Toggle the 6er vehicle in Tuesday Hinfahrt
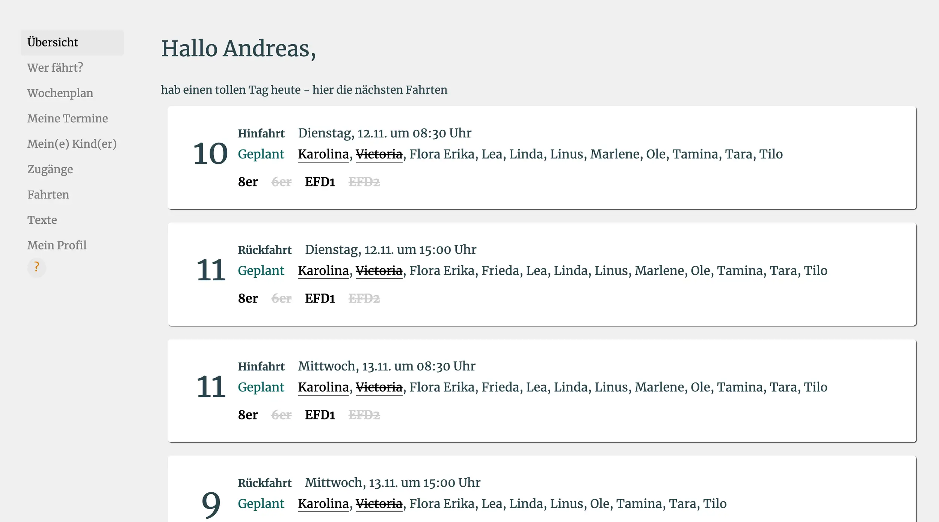 point(281,182)
